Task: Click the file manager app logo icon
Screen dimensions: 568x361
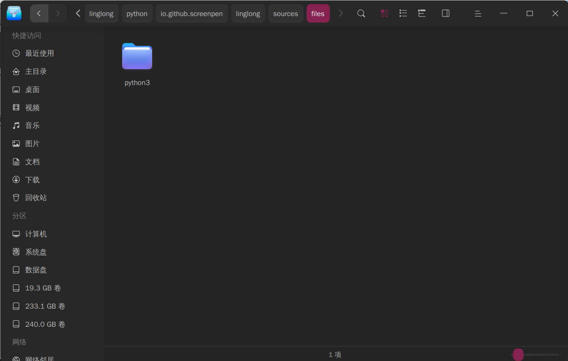Action: 14,13
